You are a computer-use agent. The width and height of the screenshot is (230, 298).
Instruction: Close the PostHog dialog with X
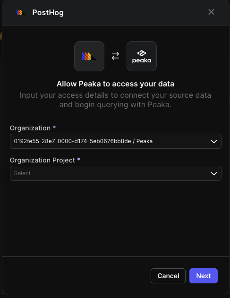(x=211, y=12)
